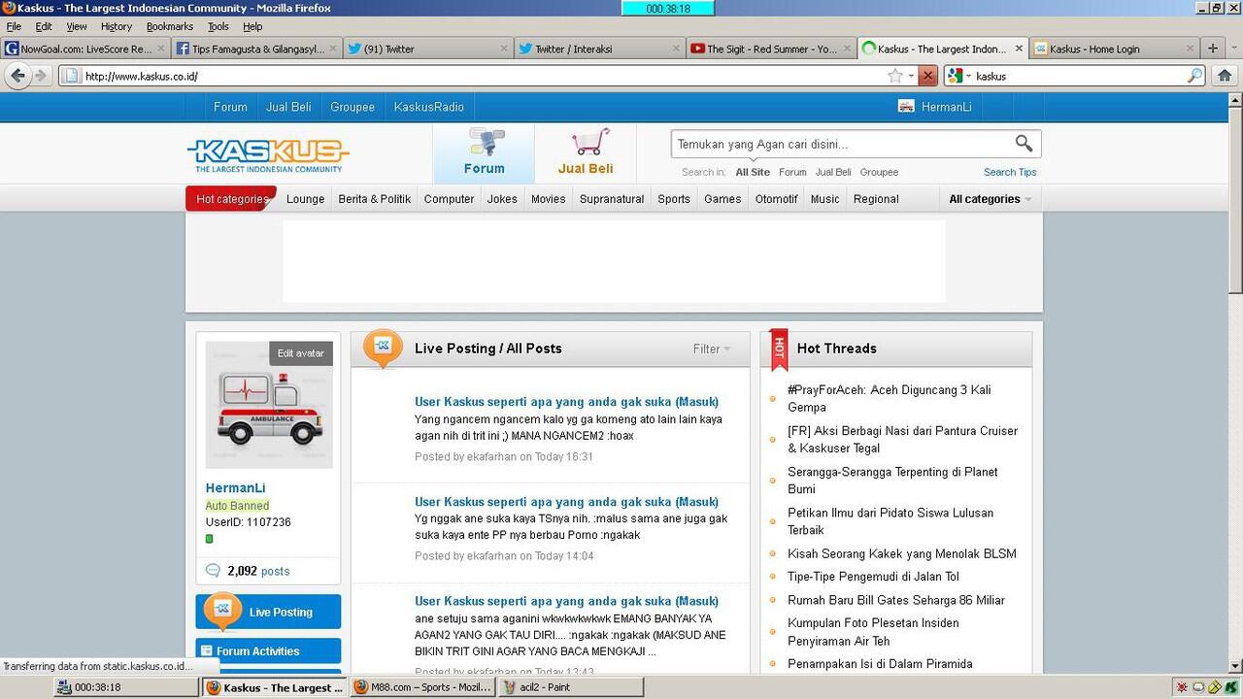1243x699 pixels.
Task: Click the Live Posting sidebar button
Action: [x=268, y=612]
